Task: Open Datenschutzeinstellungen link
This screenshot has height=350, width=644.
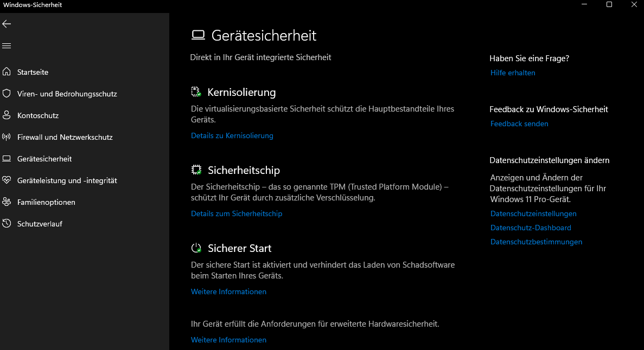Action: tap(533, 214)
